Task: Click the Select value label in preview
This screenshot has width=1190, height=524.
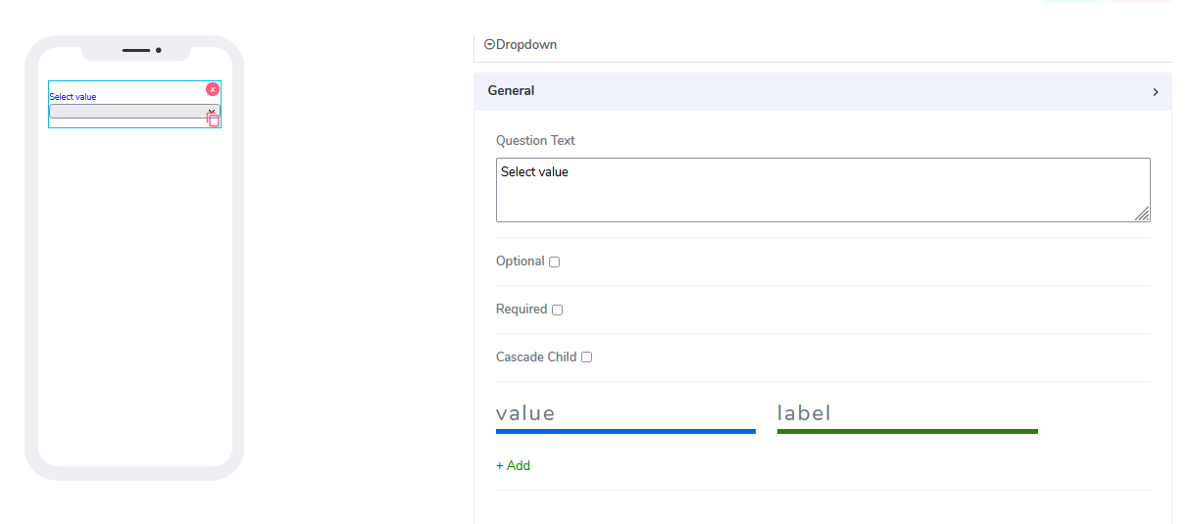Action: (73, 97)
